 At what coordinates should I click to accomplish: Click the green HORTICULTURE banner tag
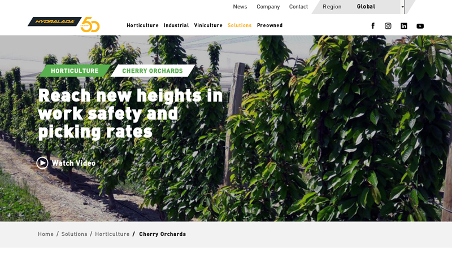click(75, 71)
